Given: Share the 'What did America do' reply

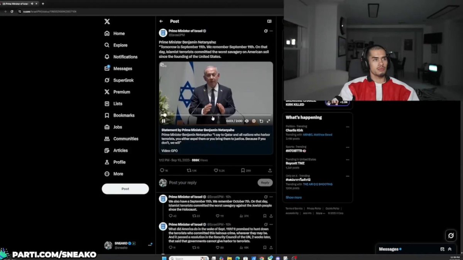Looking at the screenshot, I should pos(271,247).
